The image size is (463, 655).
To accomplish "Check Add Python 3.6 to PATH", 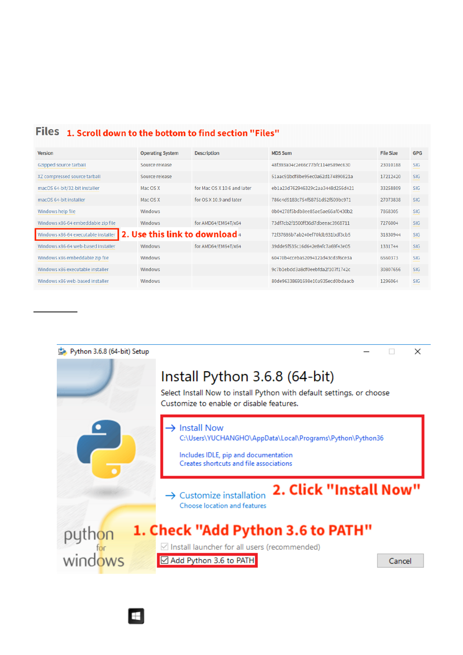I will [165, 560].
